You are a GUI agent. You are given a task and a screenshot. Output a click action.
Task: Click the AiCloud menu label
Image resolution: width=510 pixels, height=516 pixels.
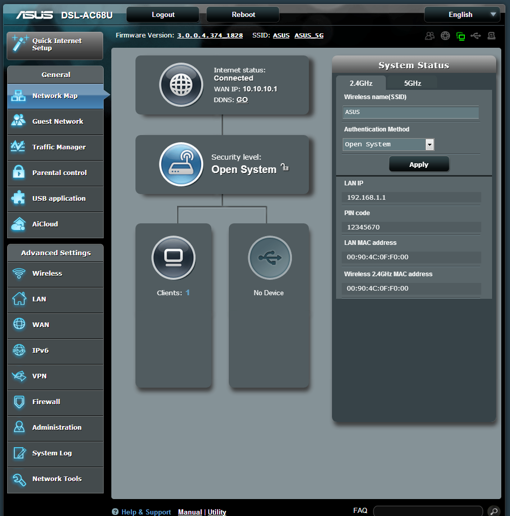point(45,224)
